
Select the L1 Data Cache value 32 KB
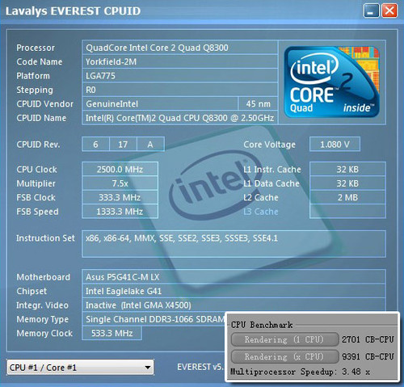[347, 183]
